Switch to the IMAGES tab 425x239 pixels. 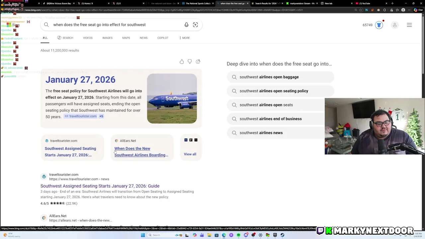point(107,38)
